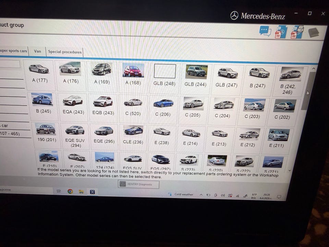Open File Explorer from the taskbar
329x247 pixels.
click(x=81, y=191)
